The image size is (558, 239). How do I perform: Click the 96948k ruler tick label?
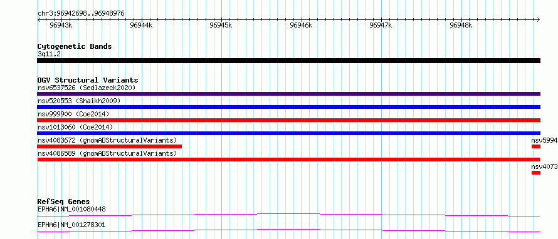[x=461, y=25]
